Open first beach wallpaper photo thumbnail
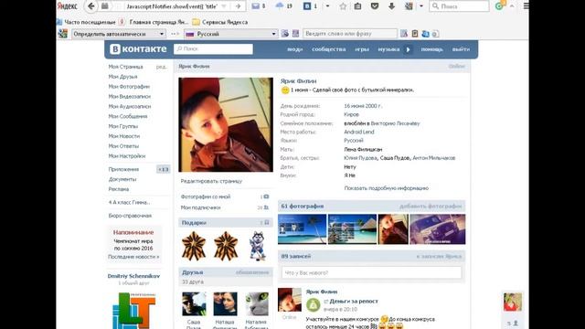This screenshot has width=585, height=329. coord(303,229)
